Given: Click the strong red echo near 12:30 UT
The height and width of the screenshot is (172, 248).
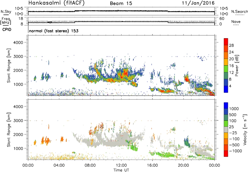Looking at the screenshot, I should [126, 73].
